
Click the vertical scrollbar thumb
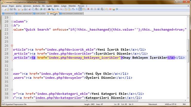(x=188, y=51)
